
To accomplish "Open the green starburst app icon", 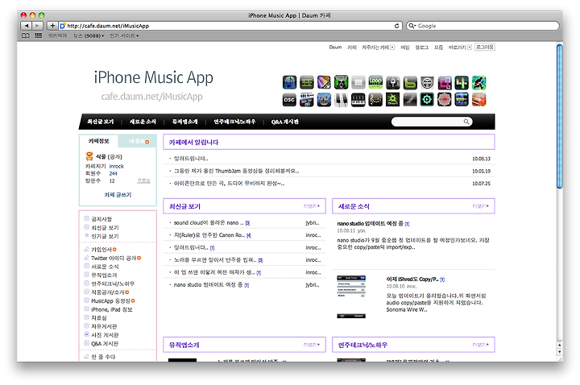I will [x=392, y=100].
